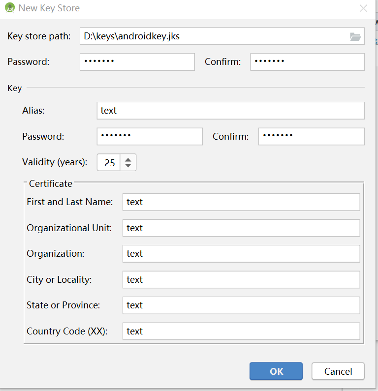Edit the City or Locality field
The width and height of the screenshot is (378, 391).
click(241, 279)
